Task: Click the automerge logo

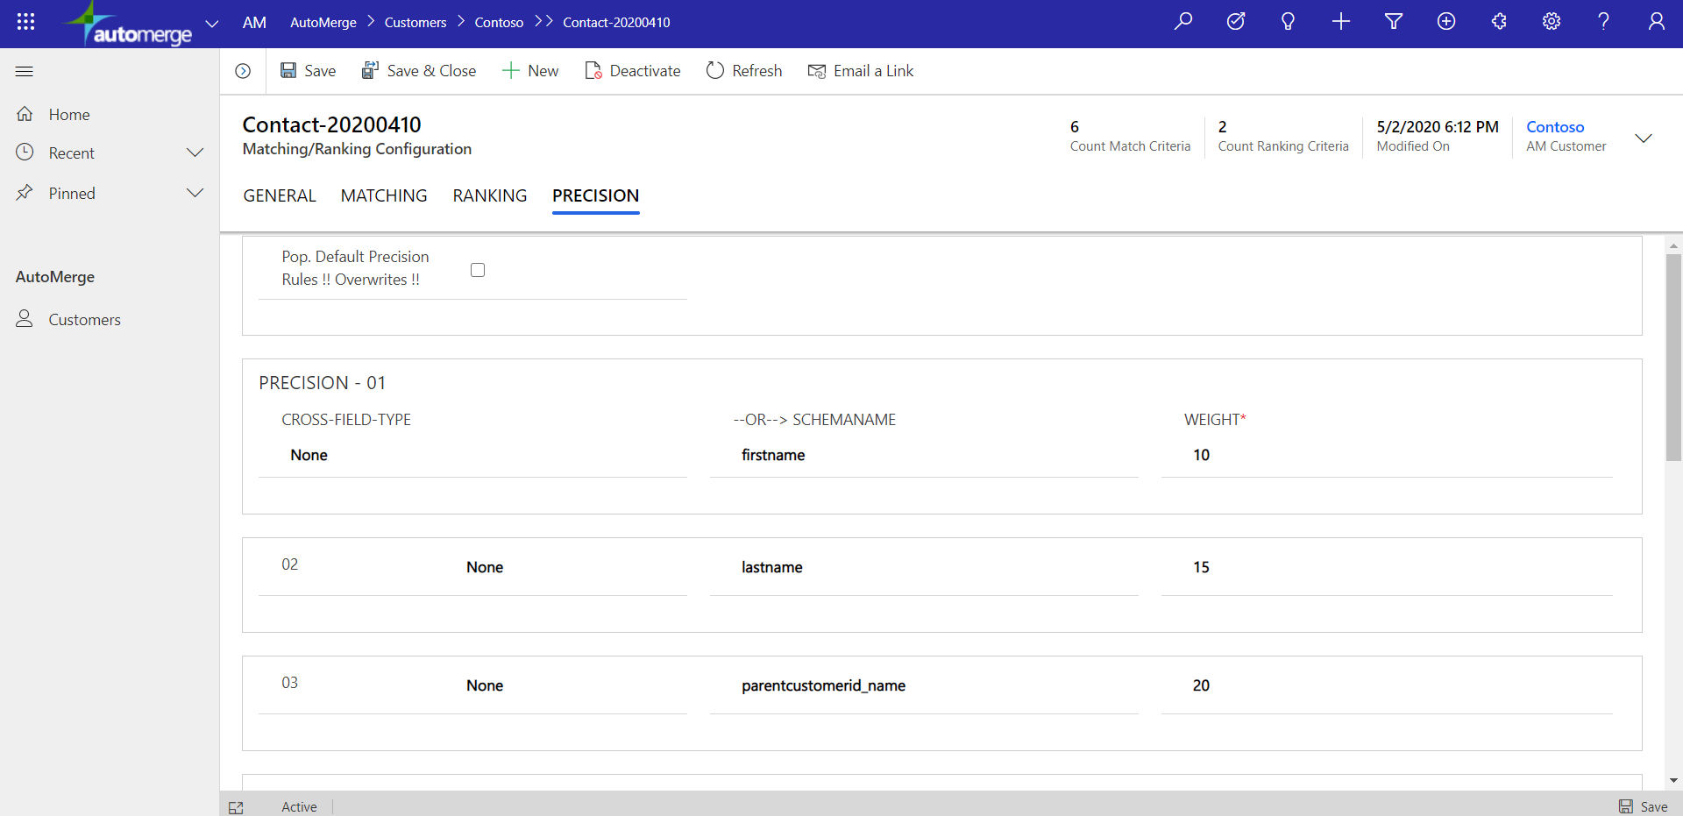Action: tap(130, 24)
